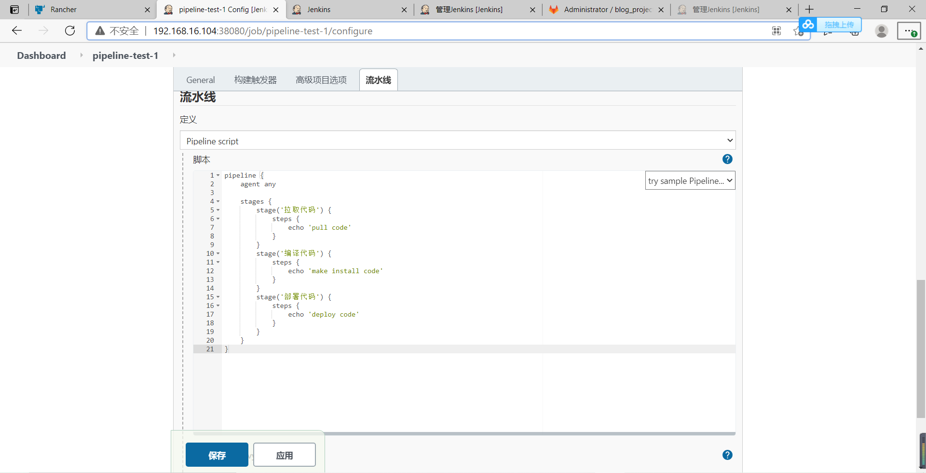Click the browser forward arrow

point(43,31)
